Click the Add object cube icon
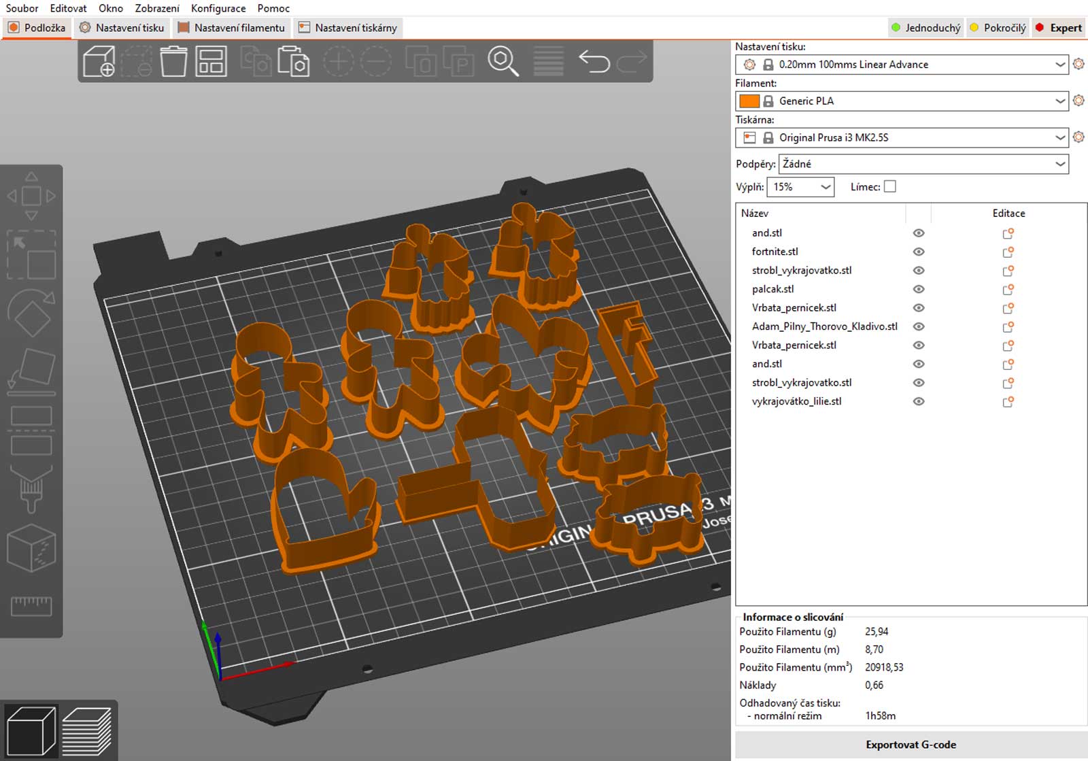 click(x=99, y=61)
